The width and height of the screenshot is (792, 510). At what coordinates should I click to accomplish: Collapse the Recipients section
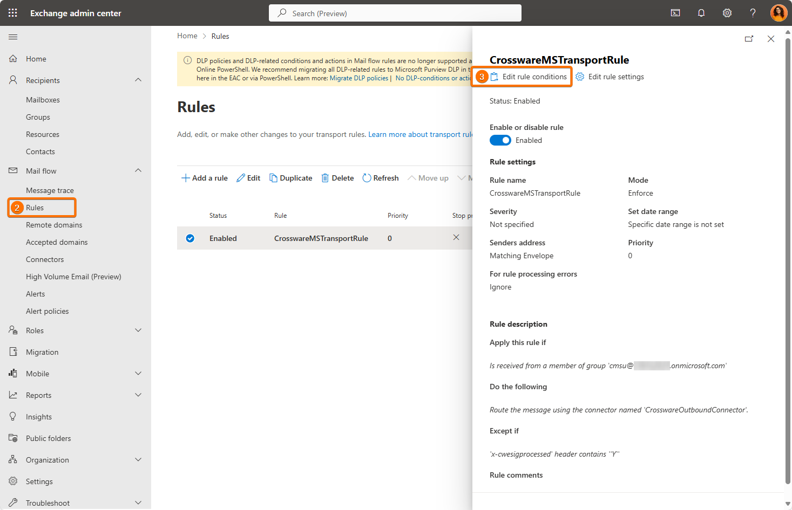[x=138, y=80]
